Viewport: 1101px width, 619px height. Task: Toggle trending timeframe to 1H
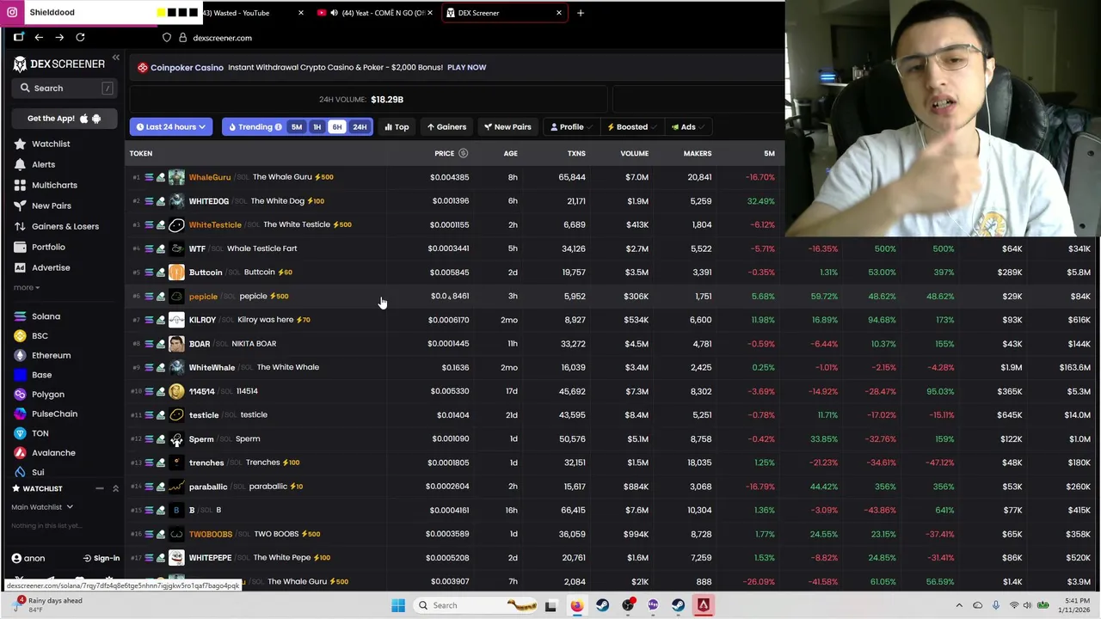pos(317,127)
